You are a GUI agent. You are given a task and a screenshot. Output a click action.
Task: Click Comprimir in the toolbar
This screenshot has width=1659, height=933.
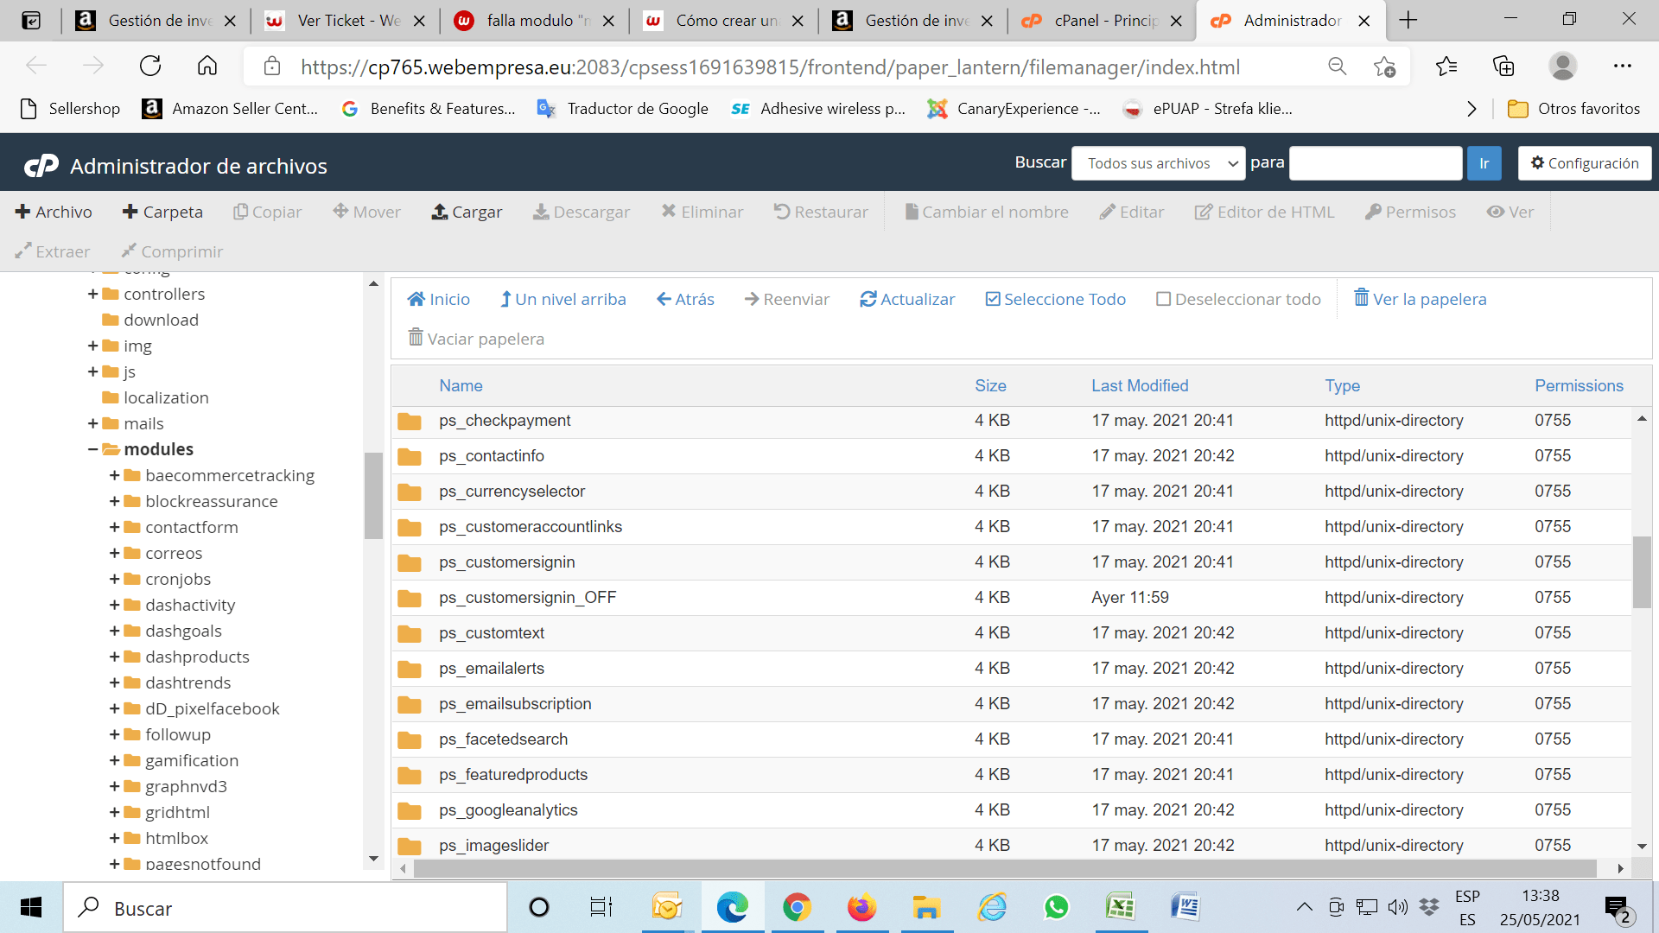171,251
